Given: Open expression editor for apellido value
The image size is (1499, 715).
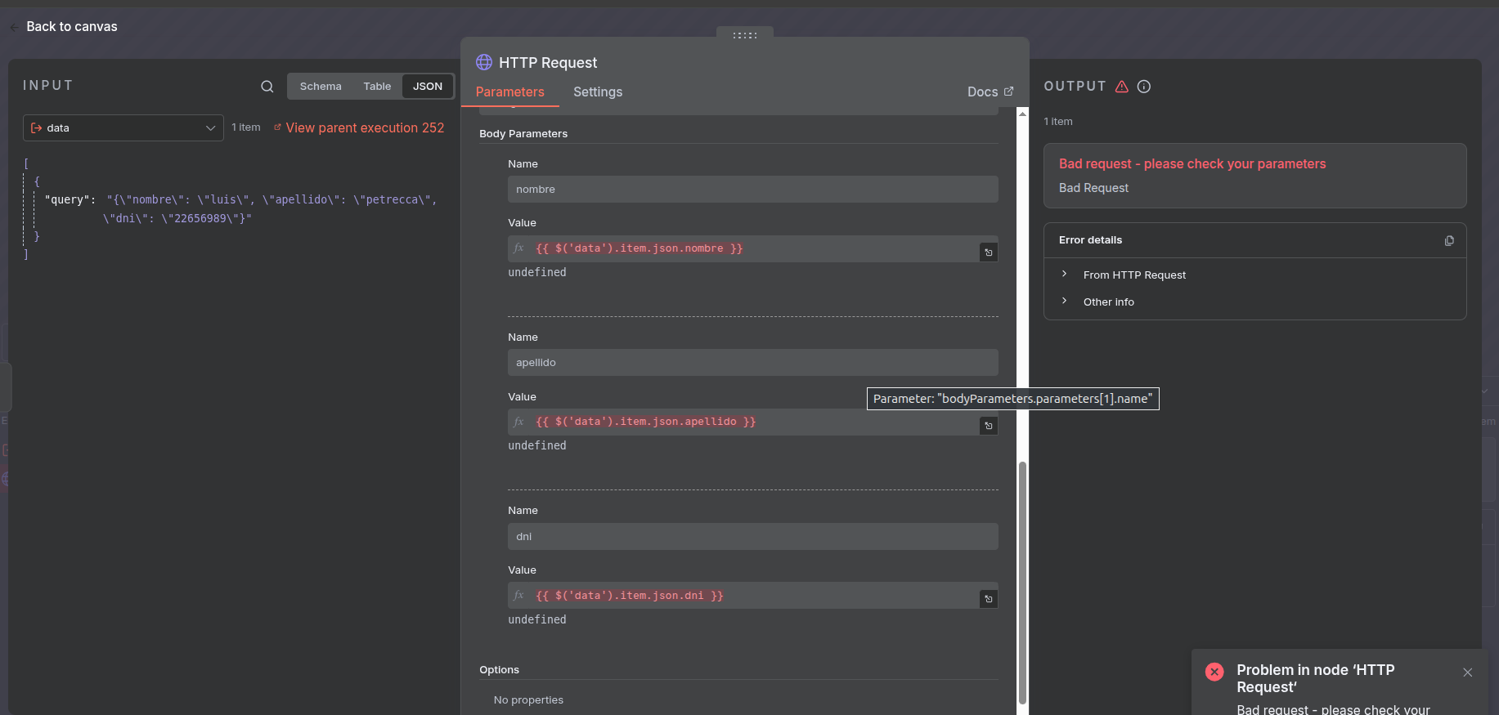Looking at the screenshot, I should [x=988, y=426].
